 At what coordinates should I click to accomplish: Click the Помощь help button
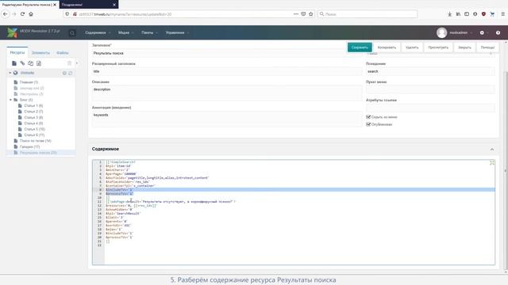[x=487, y=47]
